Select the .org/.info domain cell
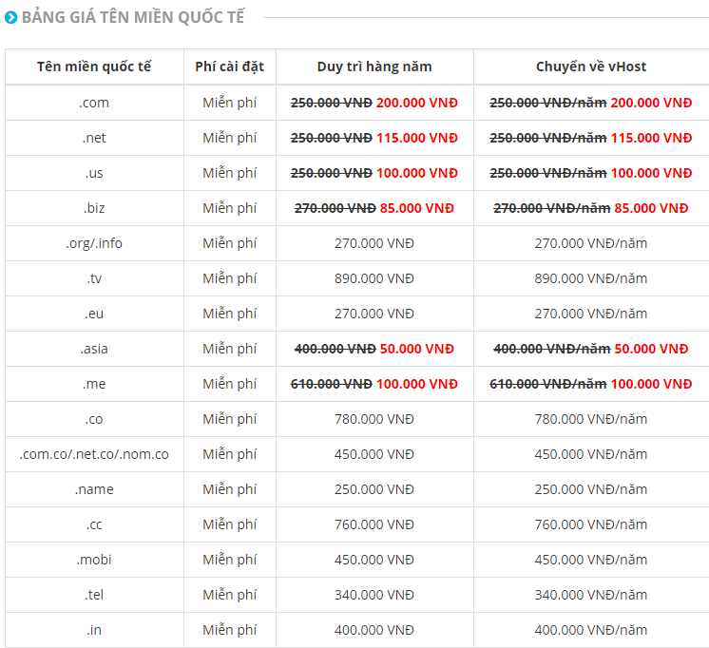Viewport: 709px width, 648px height. tap(94, 243)
